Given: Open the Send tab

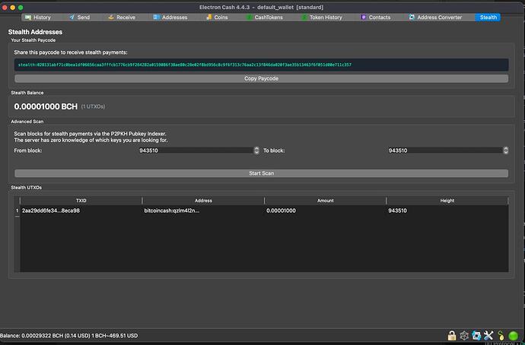Looking at the screenshot, I should click(78, 17).
